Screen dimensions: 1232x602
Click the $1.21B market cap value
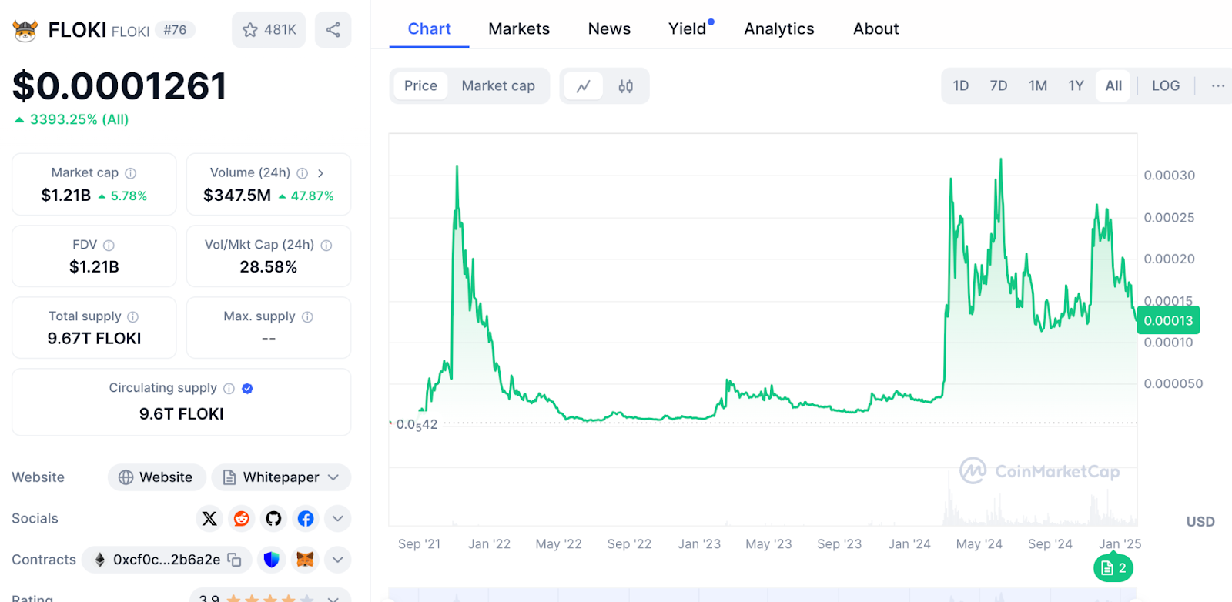click(66, 196)
